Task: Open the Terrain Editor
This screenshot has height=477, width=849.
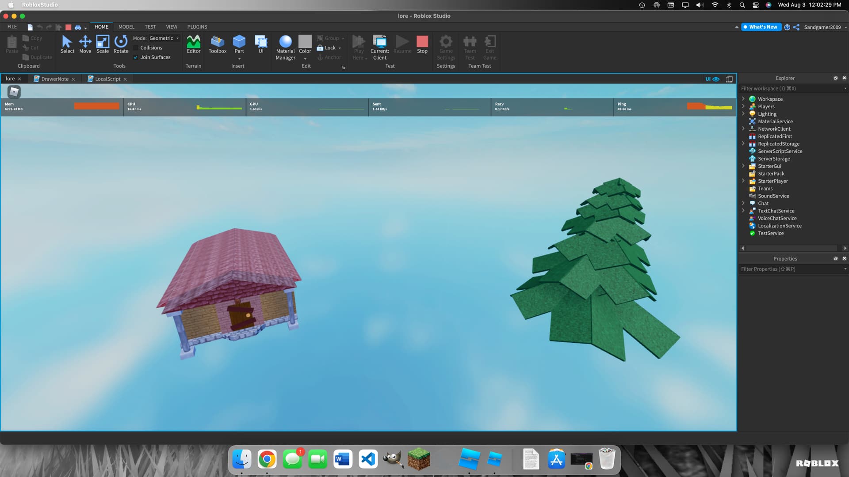Action: coord(194,44)
